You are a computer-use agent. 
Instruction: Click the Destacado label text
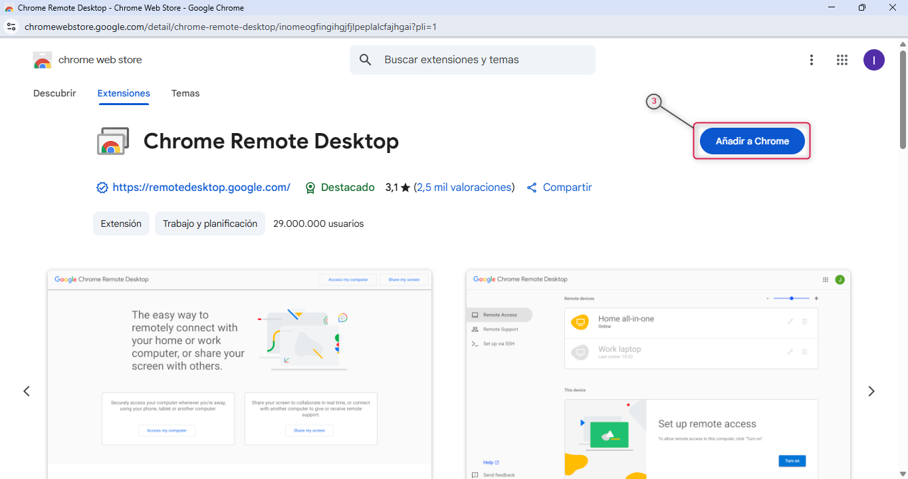coord(348,188)
